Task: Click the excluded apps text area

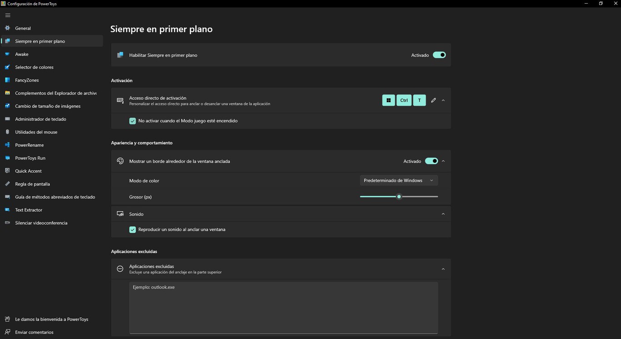Action: point(283,308)
